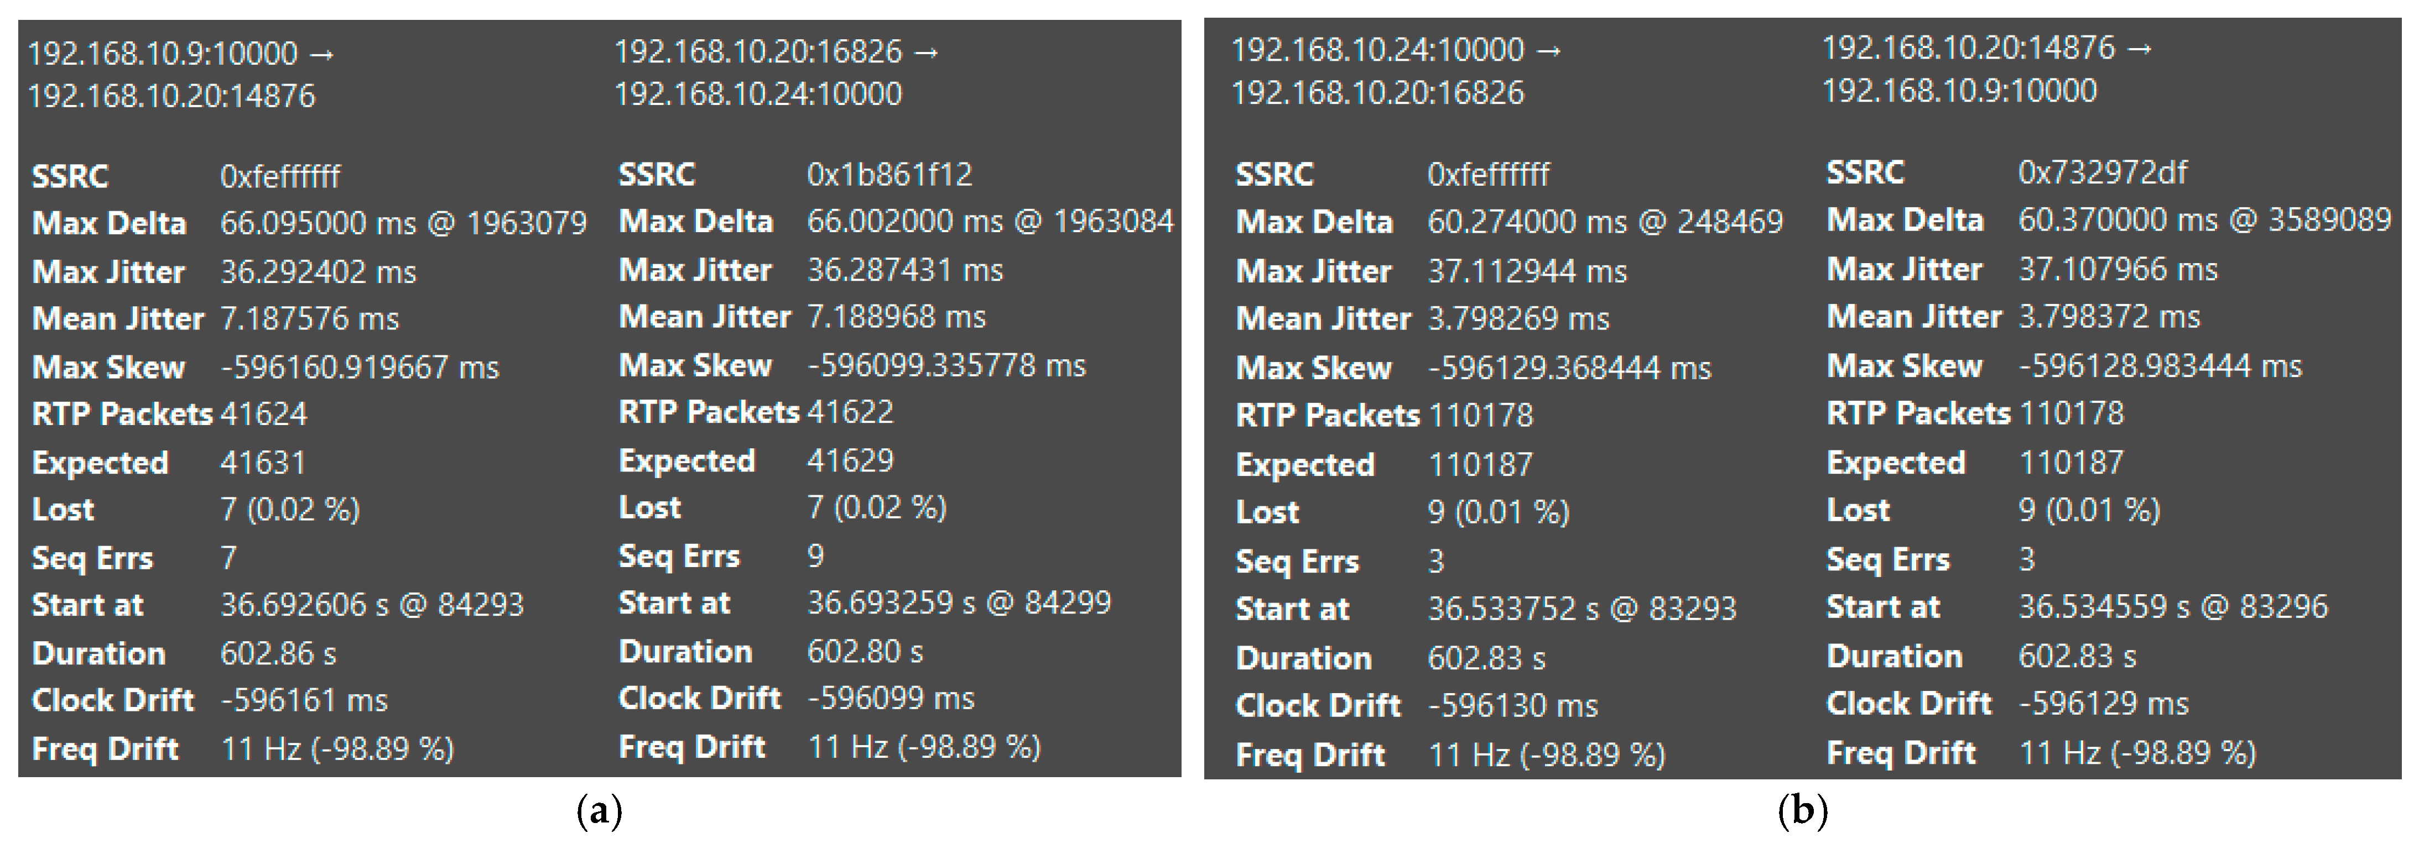
Task: Click the figure label (a)
Action: tap(599, 810)
